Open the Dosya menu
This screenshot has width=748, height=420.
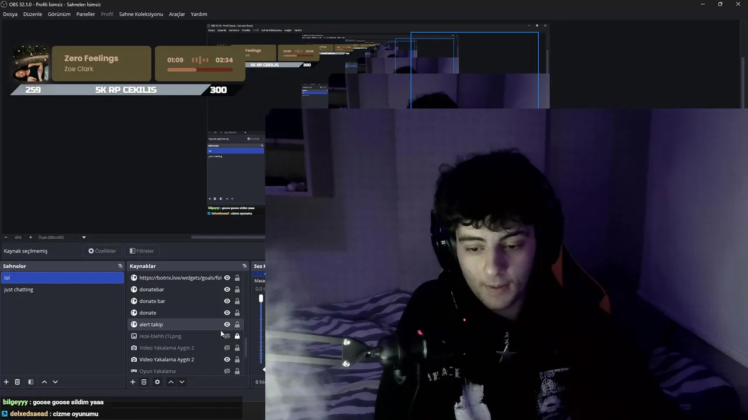[x=10, y=14]
